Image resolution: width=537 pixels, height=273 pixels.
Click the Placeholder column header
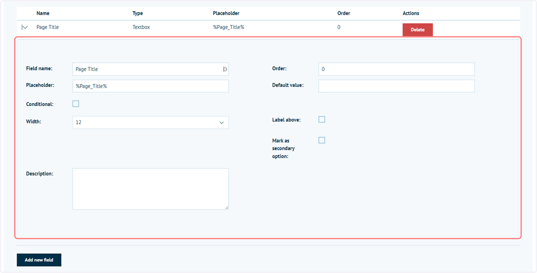pyautogui.click(x=226, y=13)
